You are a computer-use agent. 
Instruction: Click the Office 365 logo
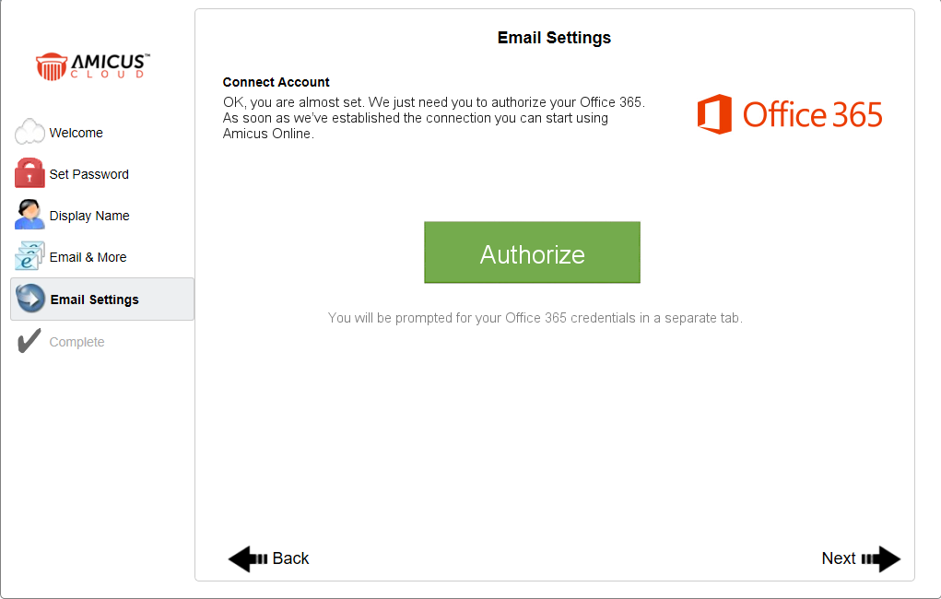tap(790, 114)
